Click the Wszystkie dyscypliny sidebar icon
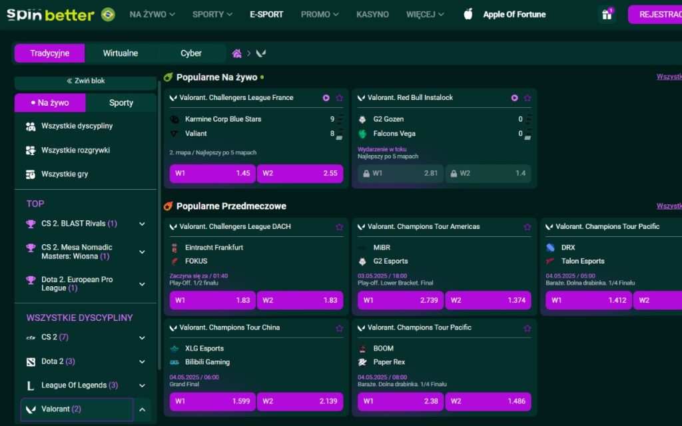The height and width of the screenshot is (426, 682). (31, 126)
